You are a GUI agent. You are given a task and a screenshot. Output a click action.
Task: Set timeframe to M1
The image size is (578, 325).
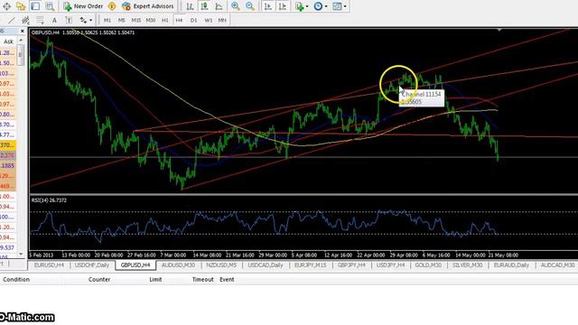pyautogui.click(x=107, y=20)
